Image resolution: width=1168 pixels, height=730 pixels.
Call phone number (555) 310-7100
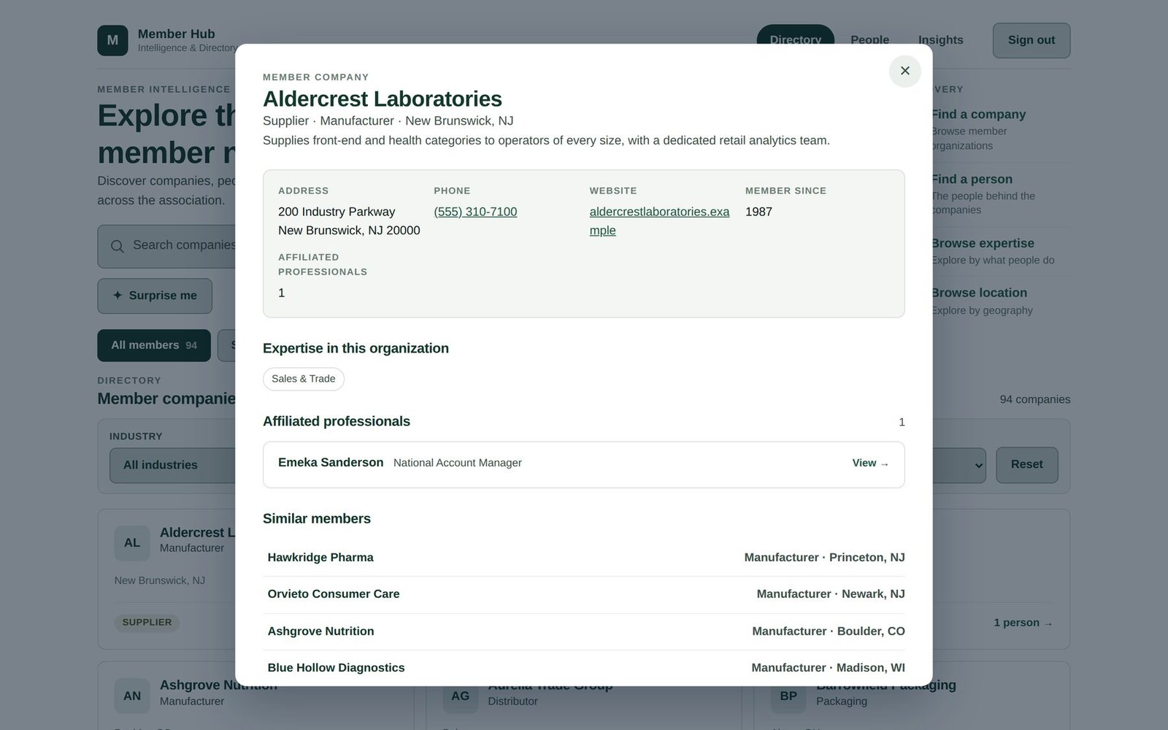[475, 212]
